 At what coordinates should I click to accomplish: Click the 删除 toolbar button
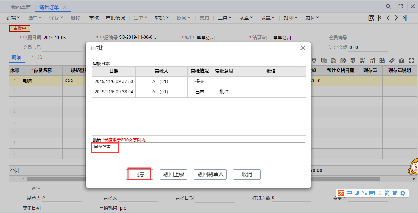75,18
